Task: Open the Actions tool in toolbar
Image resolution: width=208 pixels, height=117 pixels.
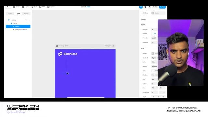Action: (x=51, y=7)
